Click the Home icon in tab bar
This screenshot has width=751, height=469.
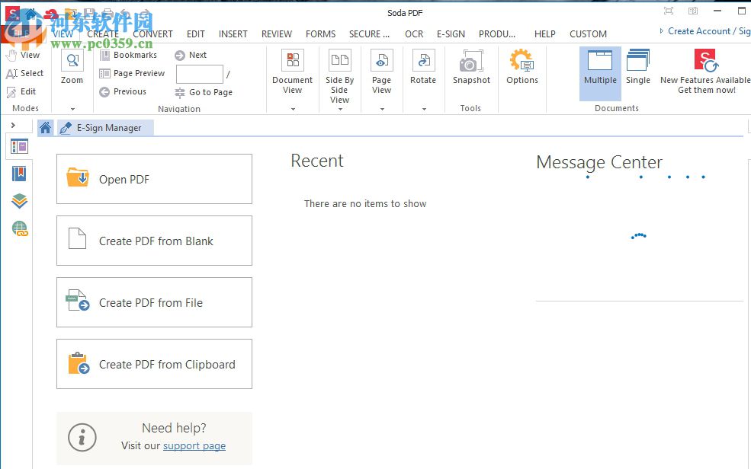click(x=46, y=128)
